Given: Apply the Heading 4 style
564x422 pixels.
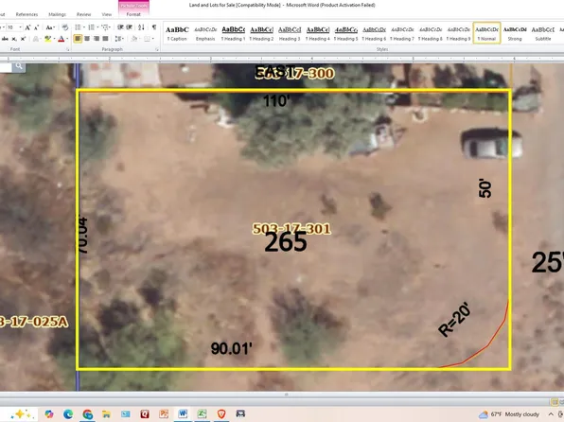Looking at the screenshot, I should [x=318, y=33].
